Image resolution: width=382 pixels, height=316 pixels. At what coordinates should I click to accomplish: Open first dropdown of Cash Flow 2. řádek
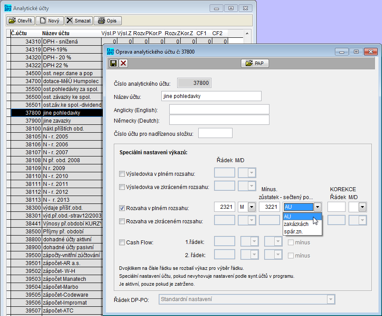click(254, 254)
